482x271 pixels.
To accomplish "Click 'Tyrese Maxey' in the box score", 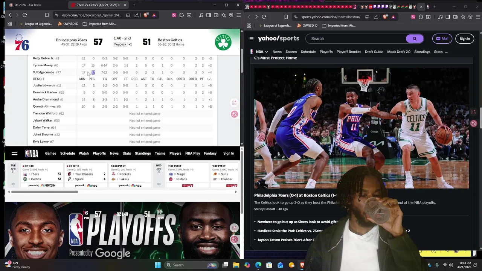I will [x=43, y=65].
